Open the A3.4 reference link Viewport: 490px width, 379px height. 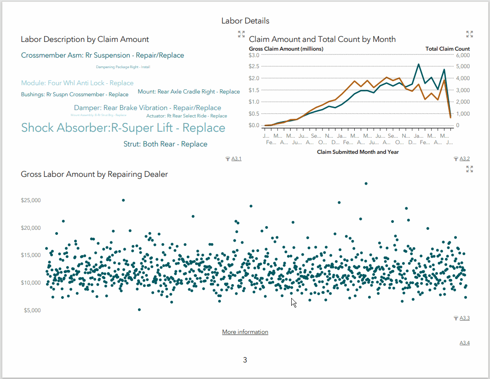point(464,343)
